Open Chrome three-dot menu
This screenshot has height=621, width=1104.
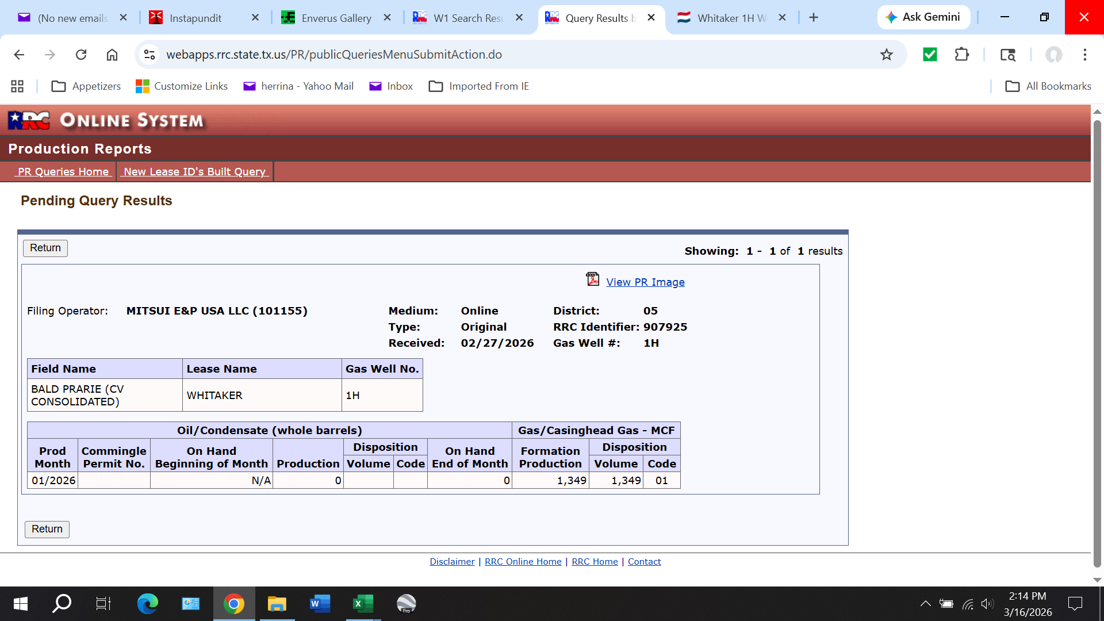(1084, 55)
